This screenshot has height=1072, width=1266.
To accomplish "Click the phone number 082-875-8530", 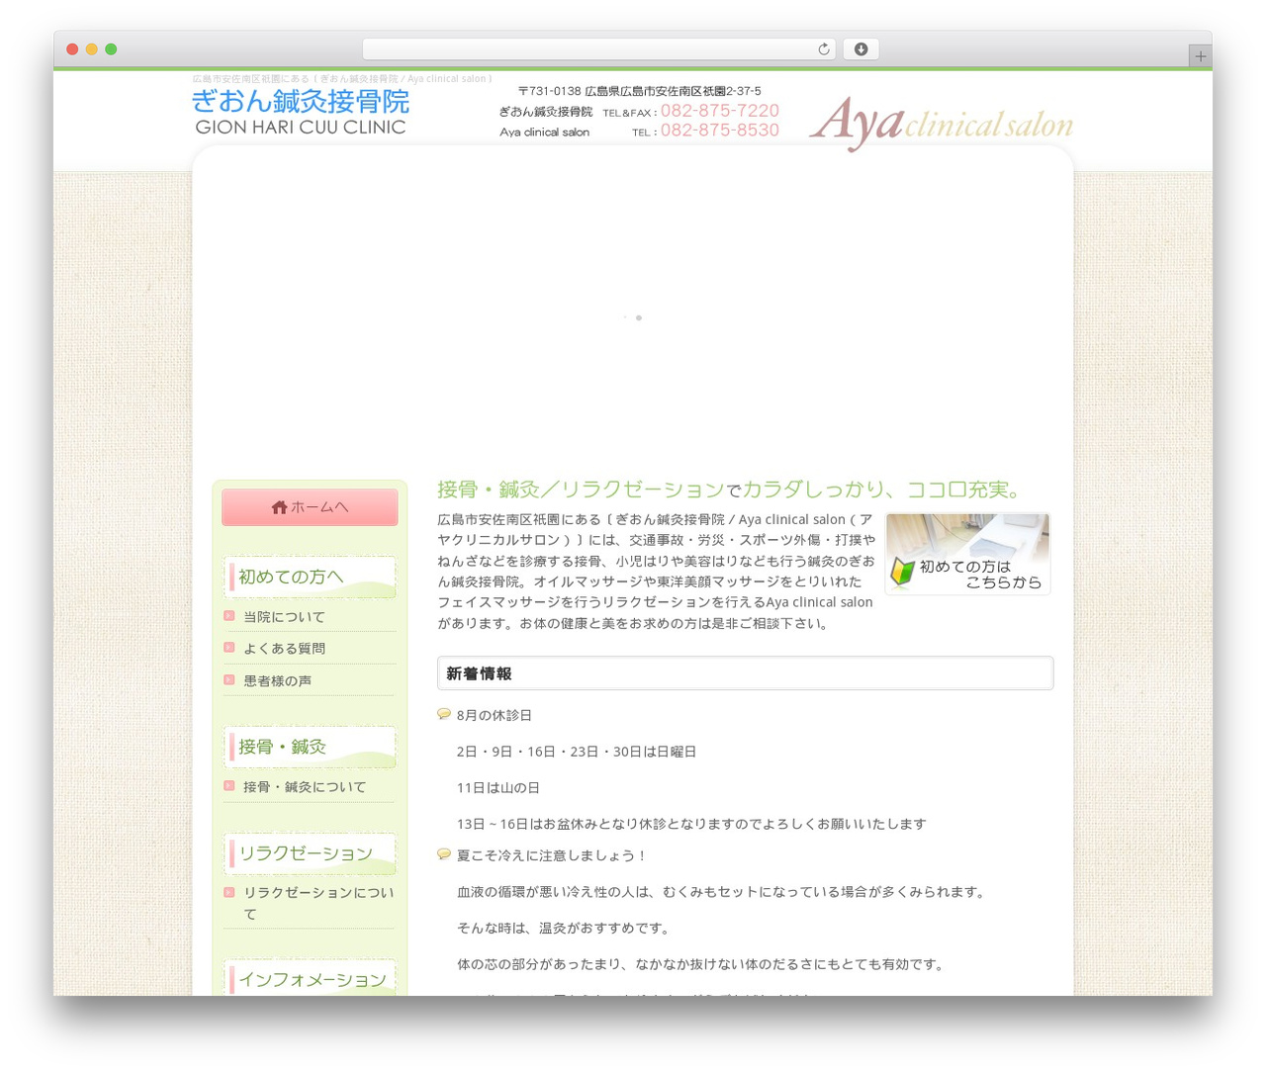I will pos(720,131).
